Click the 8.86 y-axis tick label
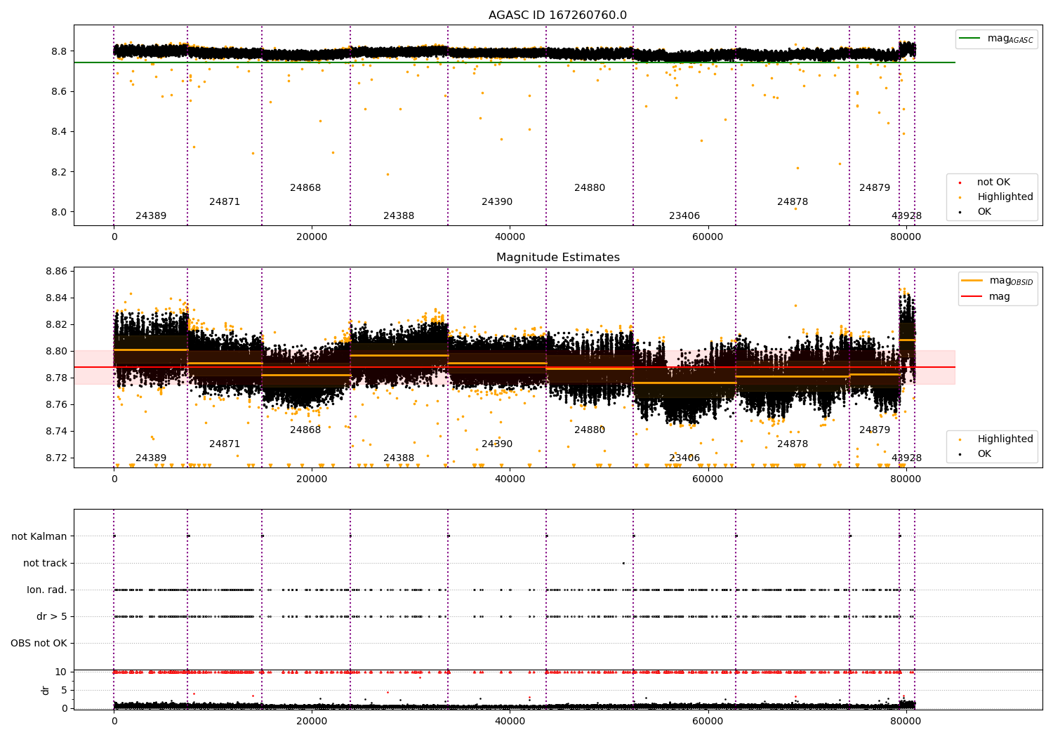The height and width of the screenshot is (737, 1053). click(56, 271)
